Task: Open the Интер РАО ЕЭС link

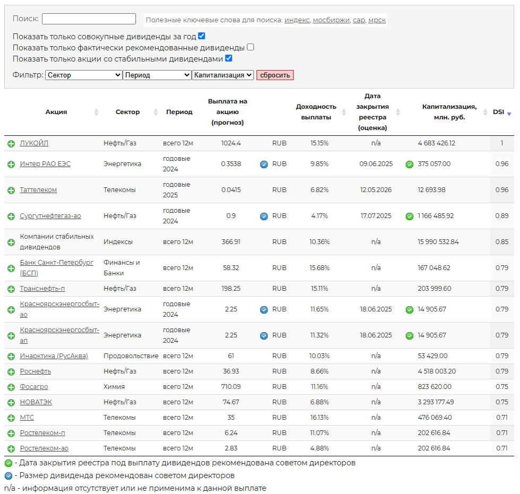Action: (x=45, y=164)
